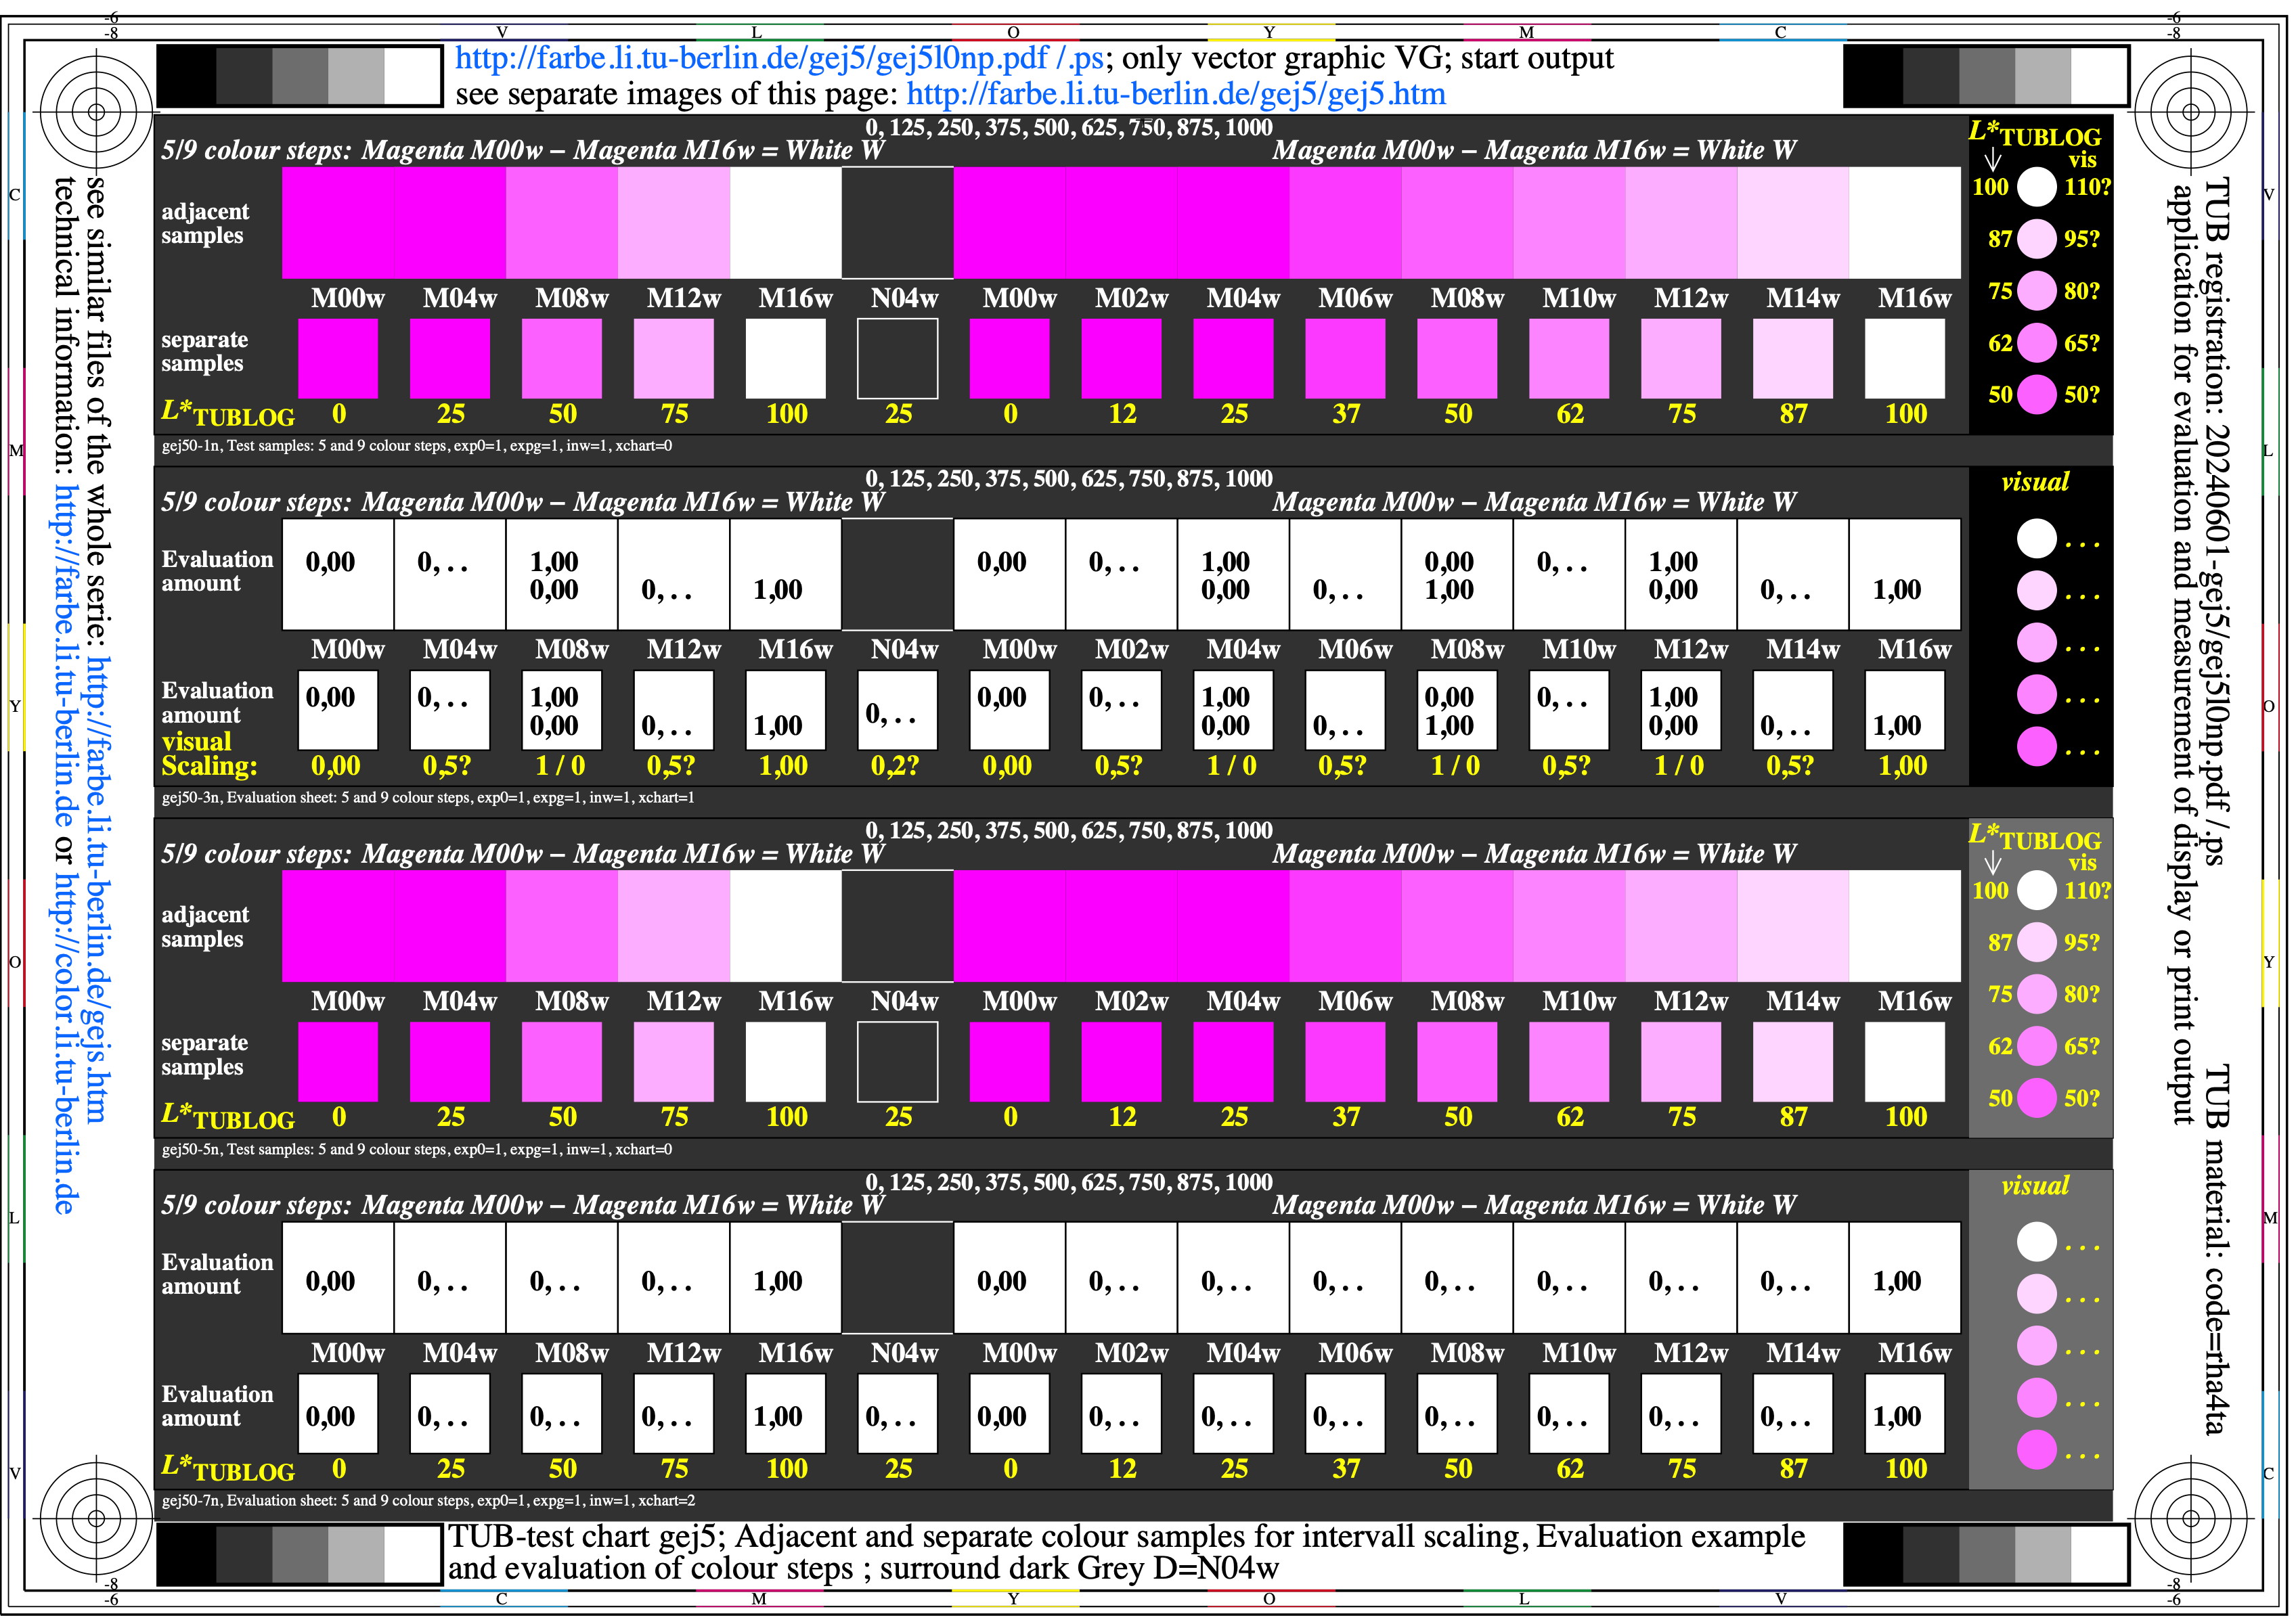
Task: Pick adjacent sample above M06w label, gej50-5n chart
Action: tap(1346, 926)
